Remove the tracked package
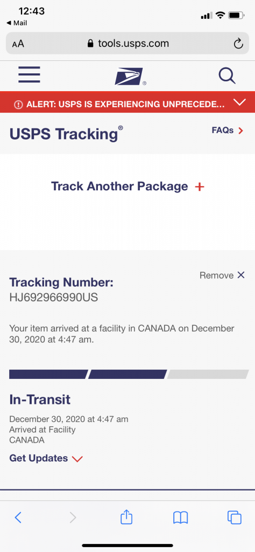This screenshot has width=255, height=552. coord(222,275)
